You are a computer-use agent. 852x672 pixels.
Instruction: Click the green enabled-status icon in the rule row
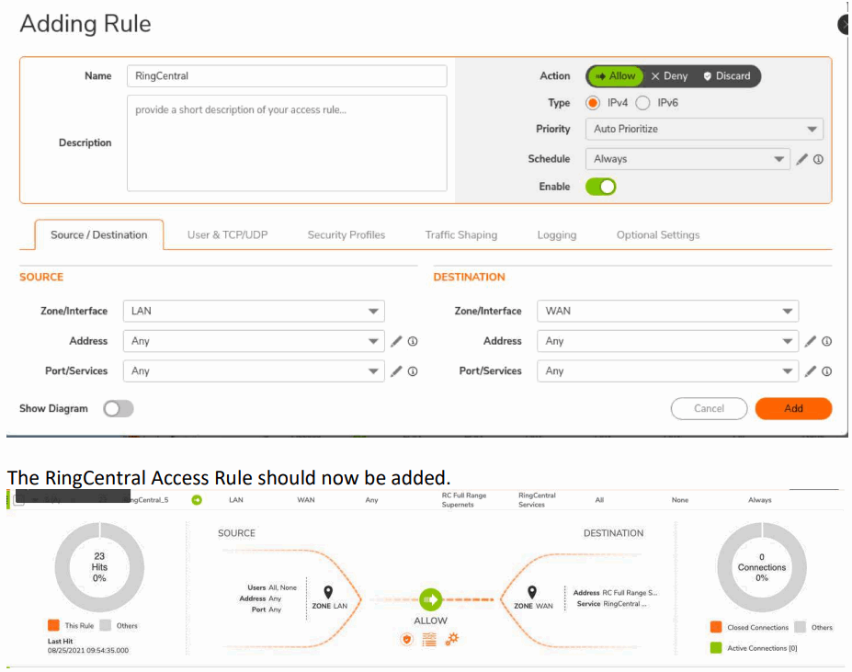[x=197, y=500]
